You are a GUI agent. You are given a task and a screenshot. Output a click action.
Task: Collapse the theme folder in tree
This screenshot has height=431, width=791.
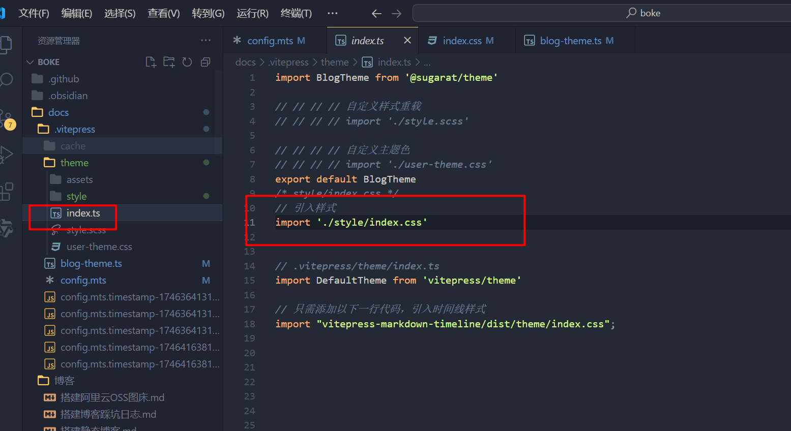tap(74, 163)
